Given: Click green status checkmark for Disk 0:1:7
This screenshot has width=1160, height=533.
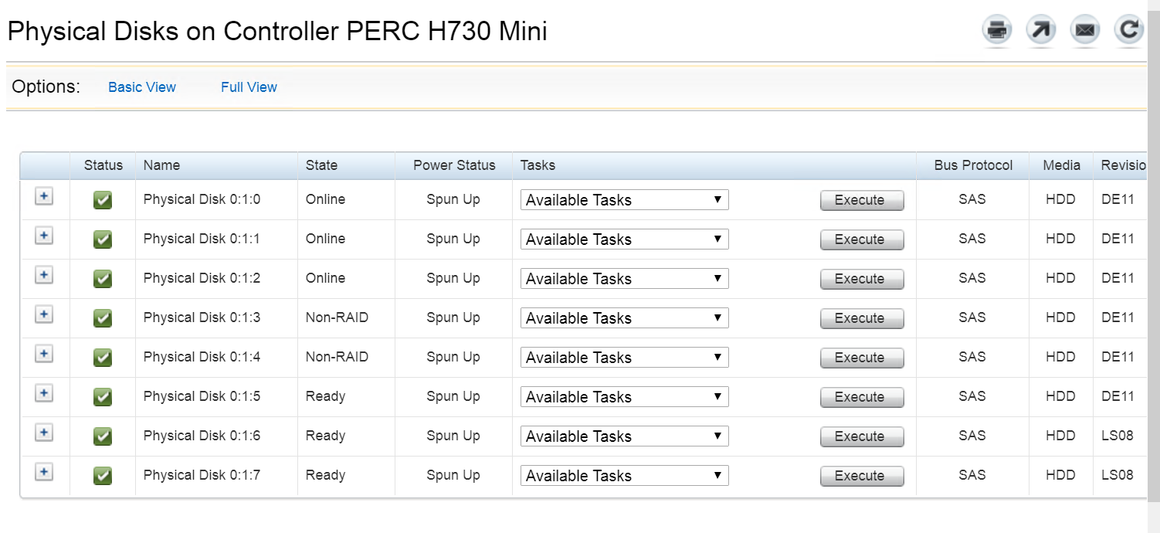Looking at the screenshot, I should pos(103,476).
